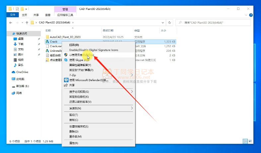Choose 打开(O) from context menu
The height and width of the screenshot is (153, 261).
(98, 45)
